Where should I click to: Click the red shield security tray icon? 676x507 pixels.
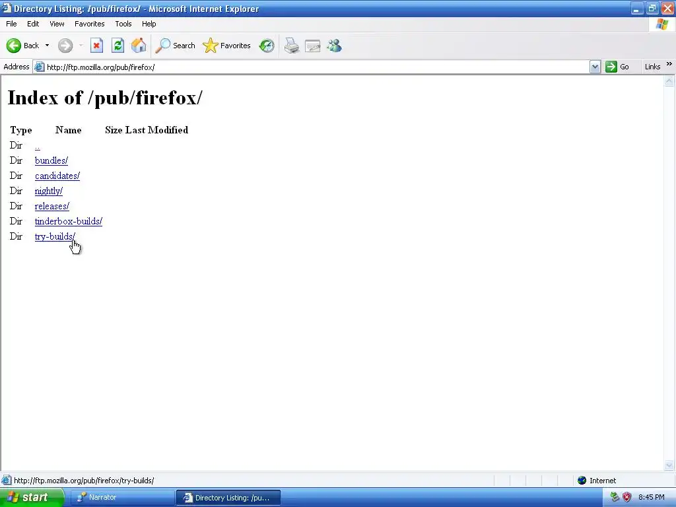point(627,497)
